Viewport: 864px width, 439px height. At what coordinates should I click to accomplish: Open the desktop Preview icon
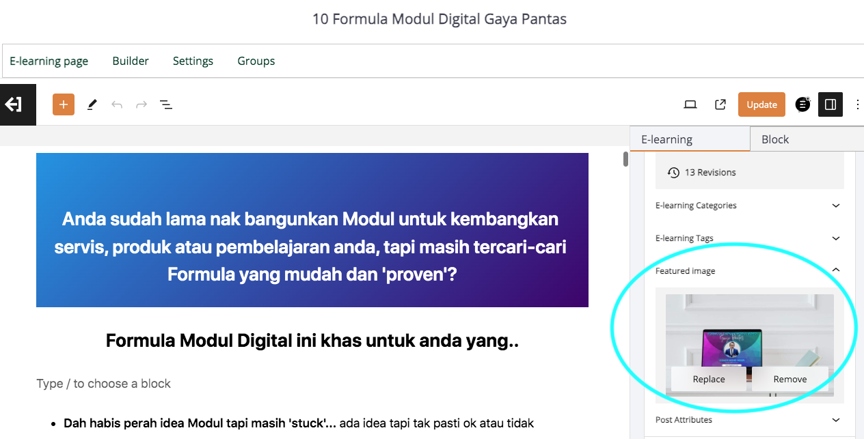point(690,104)
